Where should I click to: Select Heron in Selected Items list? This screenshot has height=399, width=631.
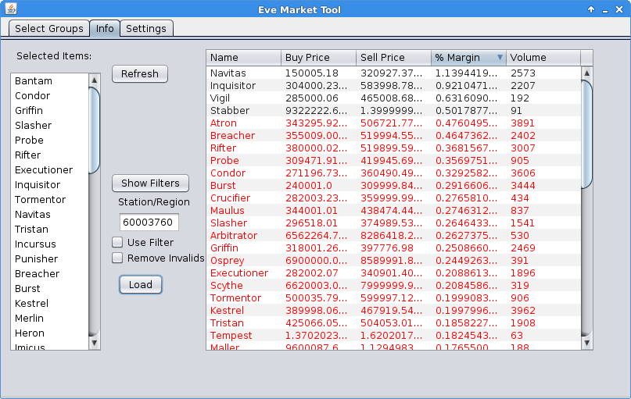[x=49, y=333]
